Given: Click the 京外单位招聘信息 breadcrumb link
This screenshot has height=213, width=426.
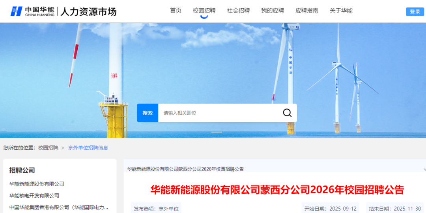Looking at the screenshot, I should click(x=88, y=148).
